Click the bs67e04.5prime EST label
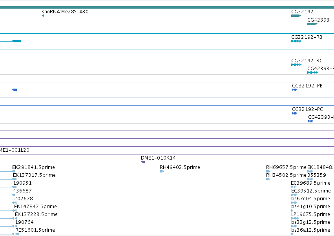The height and width of the screenshot is (236, 334). [310, 199]
